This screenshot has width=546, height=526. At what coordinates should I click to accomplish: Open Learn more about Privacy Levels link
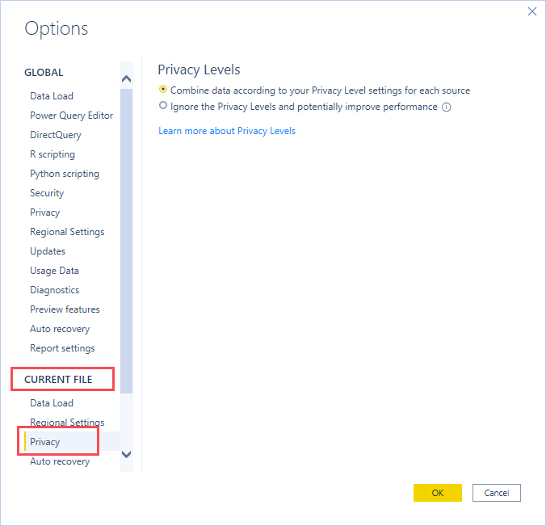pos(227,131)
